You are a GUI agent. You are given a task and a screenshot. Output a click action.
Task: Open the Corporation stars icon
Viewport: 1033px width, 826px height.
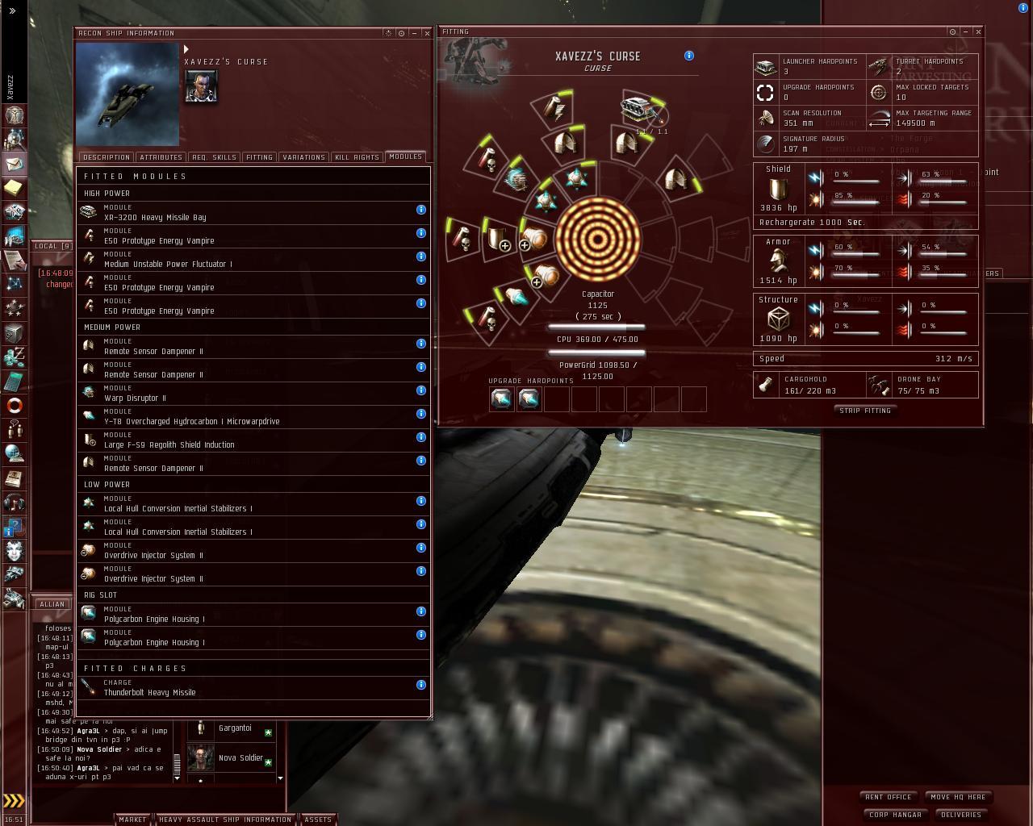[15, 309]
